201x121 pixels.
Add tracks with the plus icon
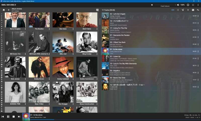click(x=188, y=10)
